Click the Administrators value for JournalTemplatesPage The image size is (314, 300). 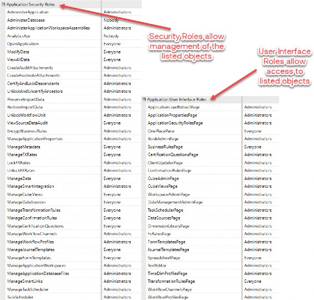click(x=258, y=249)
